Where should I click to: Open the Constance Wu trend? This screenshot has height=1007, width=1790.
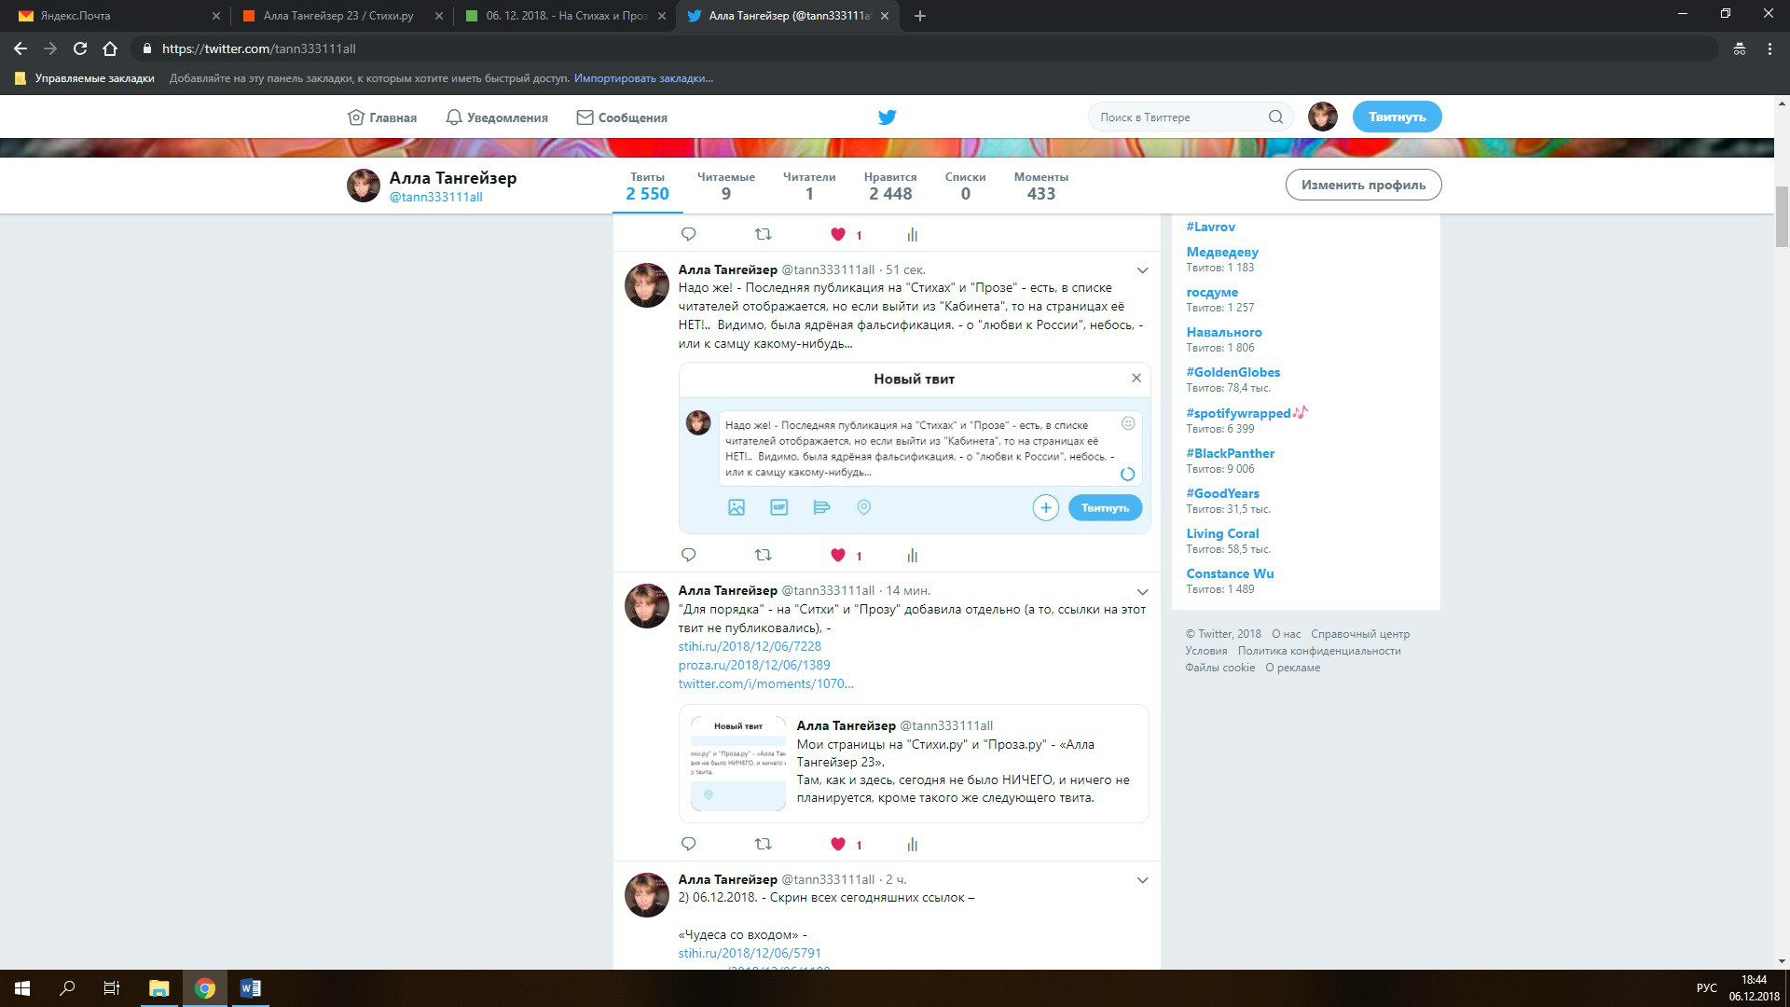click(1230, 573)
